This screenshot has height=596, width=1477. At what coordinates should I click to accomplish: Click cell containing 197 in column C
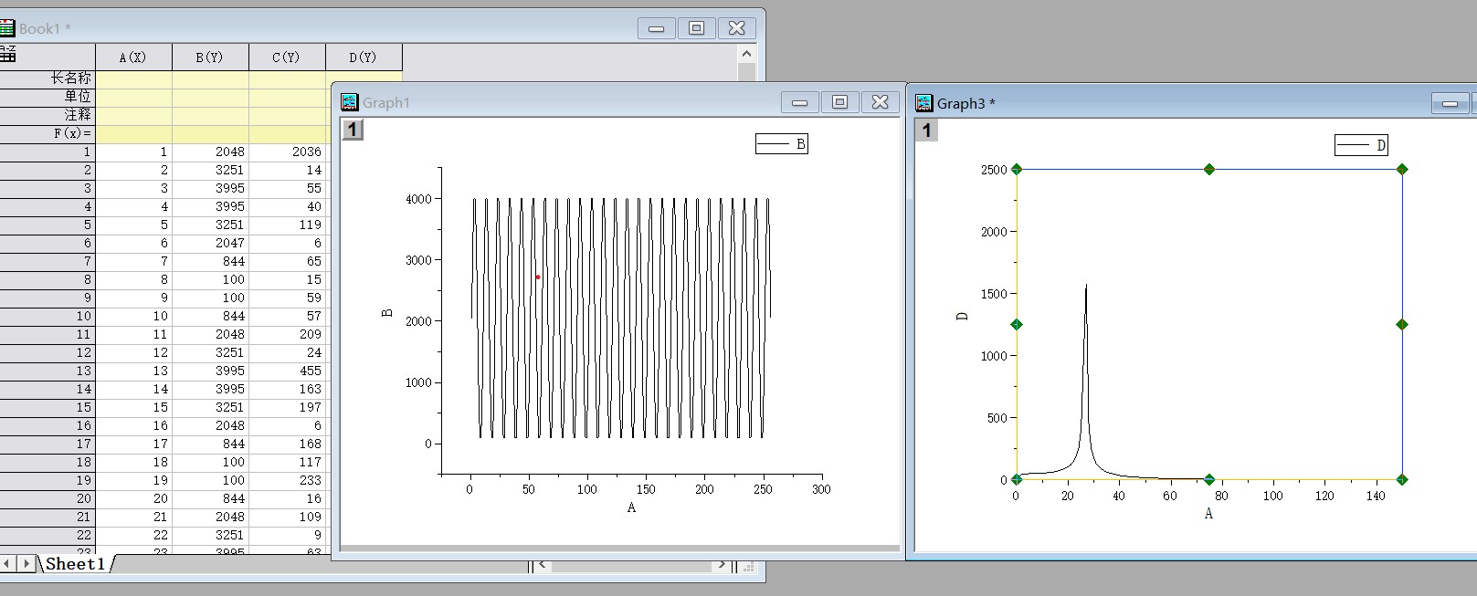(x=287, y=408)
